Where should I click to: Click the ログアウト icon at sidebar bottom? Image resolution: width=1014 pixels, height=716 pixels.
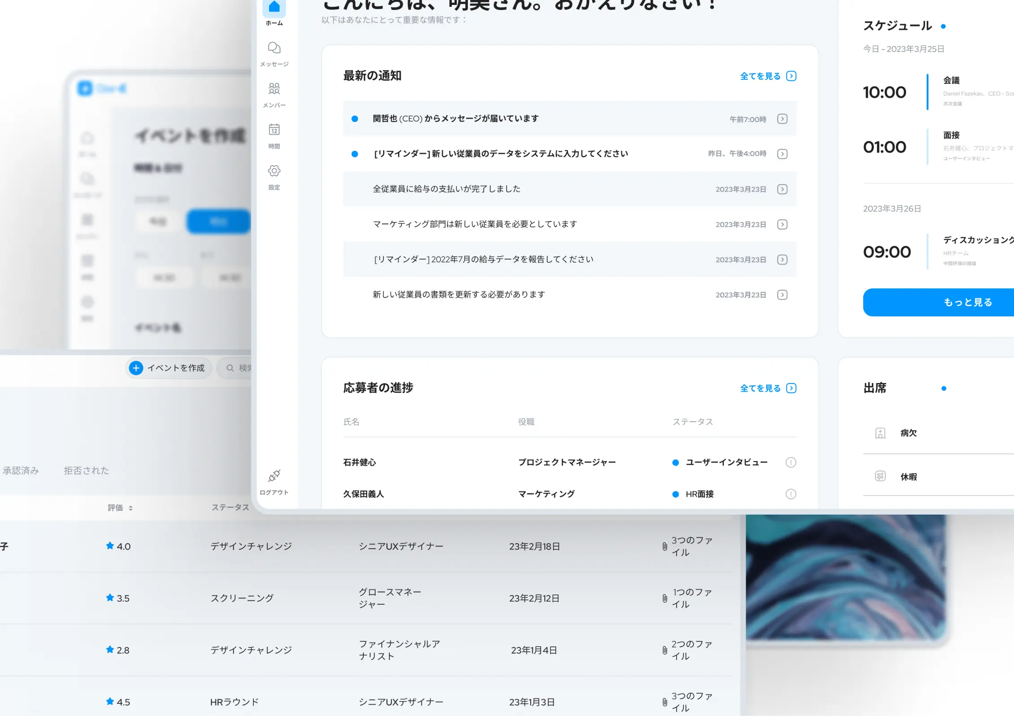pos(274,476)
